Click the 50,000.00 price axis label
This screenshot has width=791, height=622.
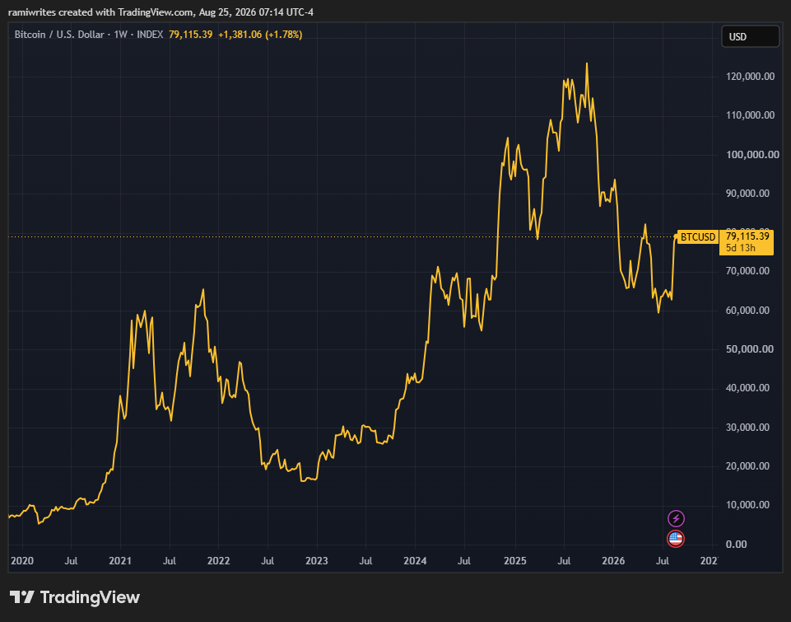750,348
